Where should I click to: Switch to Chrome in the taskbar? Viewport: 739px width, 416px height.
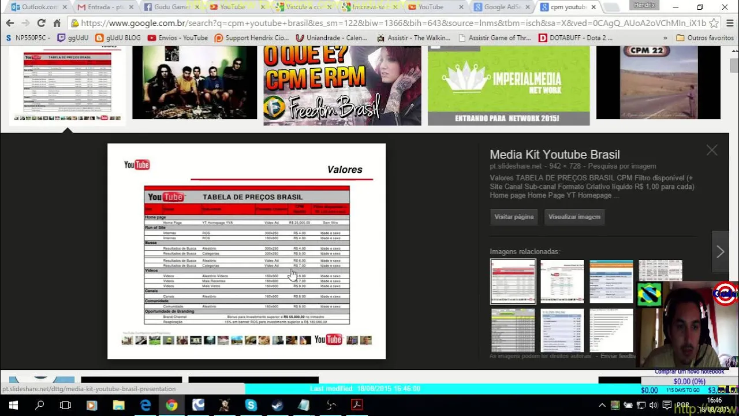[x=171, y=405]
